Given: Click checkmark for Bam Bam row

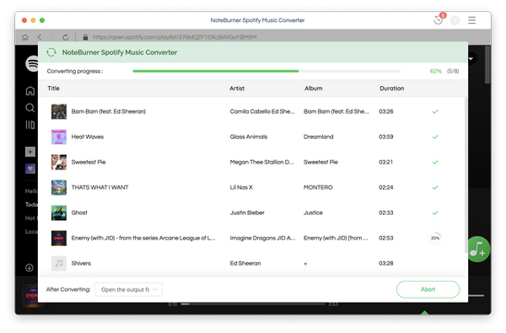Looking at the screenshot, I should pyautogui.click(x=435, y=111).
